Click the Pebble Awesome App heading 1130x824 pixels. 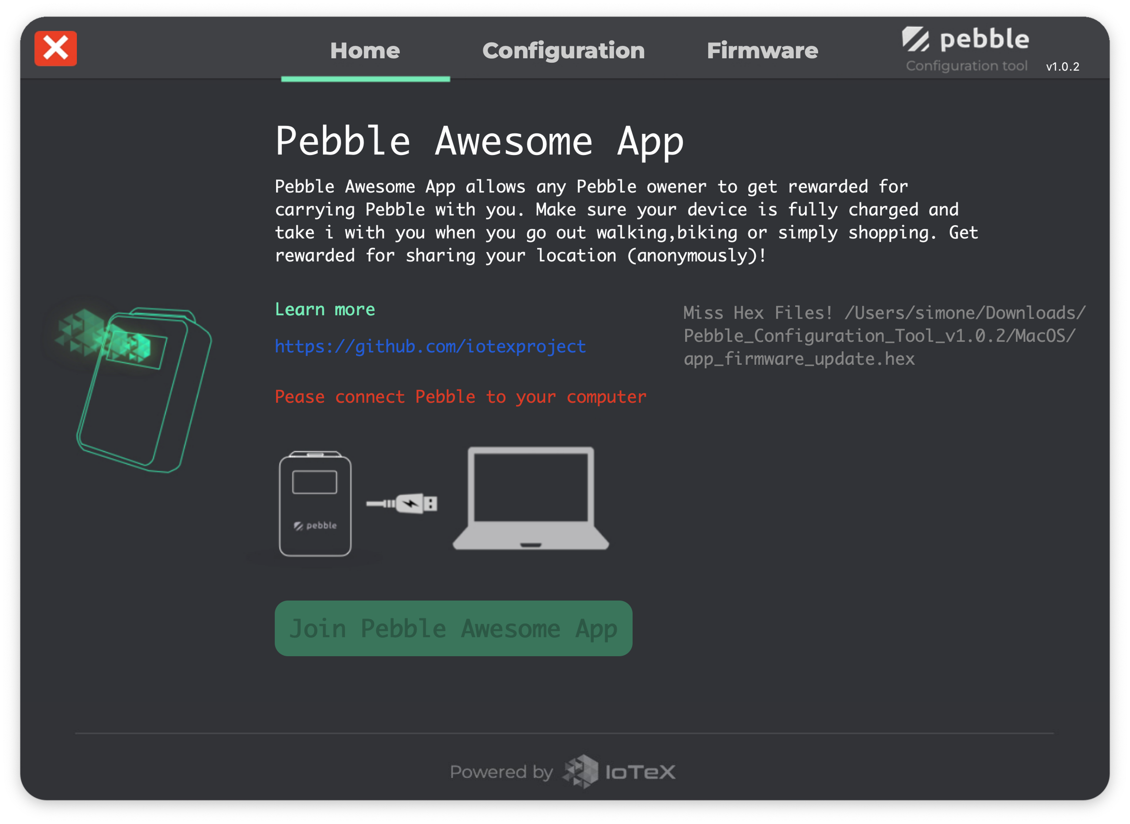coord(479,142)
